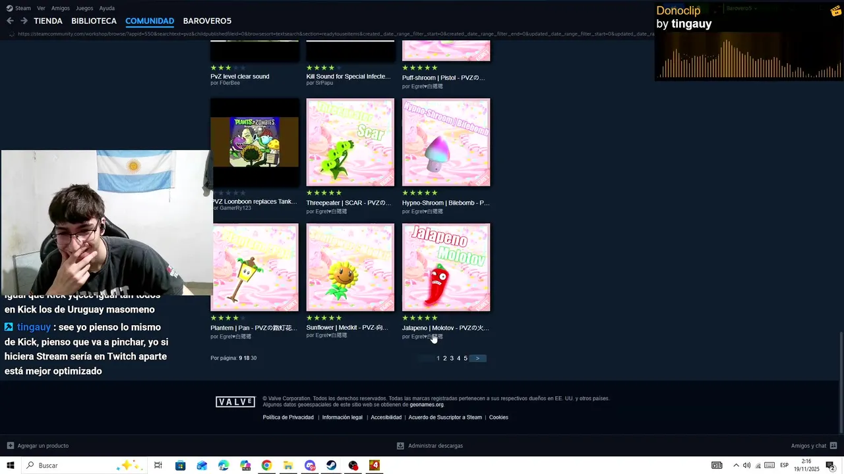Open Información legal link
This screenshot has height=474, width=844.
click(x=342, y=417)
